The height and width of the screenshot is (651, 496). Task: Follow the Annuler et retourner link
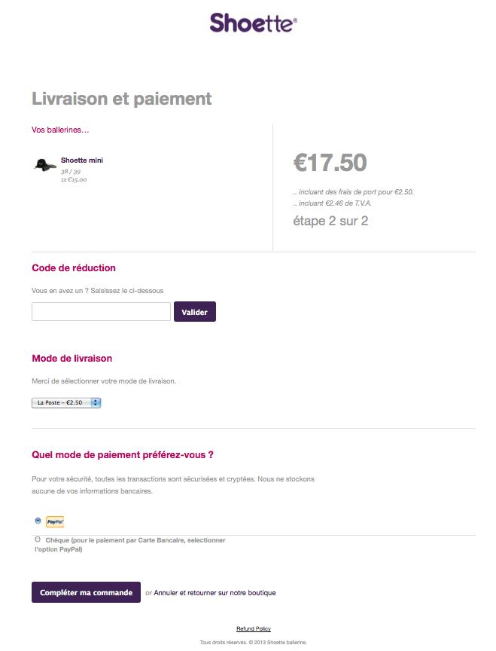pyautogui.click(x=215, y=593)
